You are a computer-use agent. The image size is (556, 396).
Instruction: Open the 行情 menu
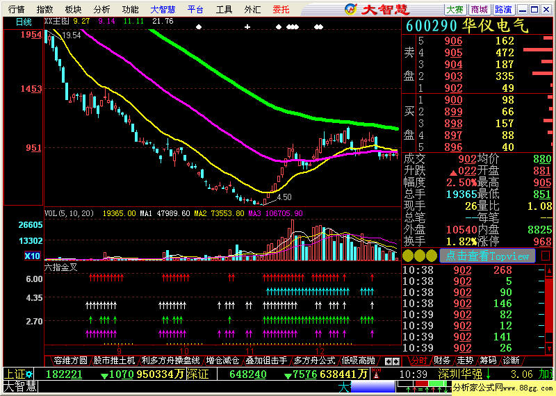pyautogui.click(x=16, y=10)
